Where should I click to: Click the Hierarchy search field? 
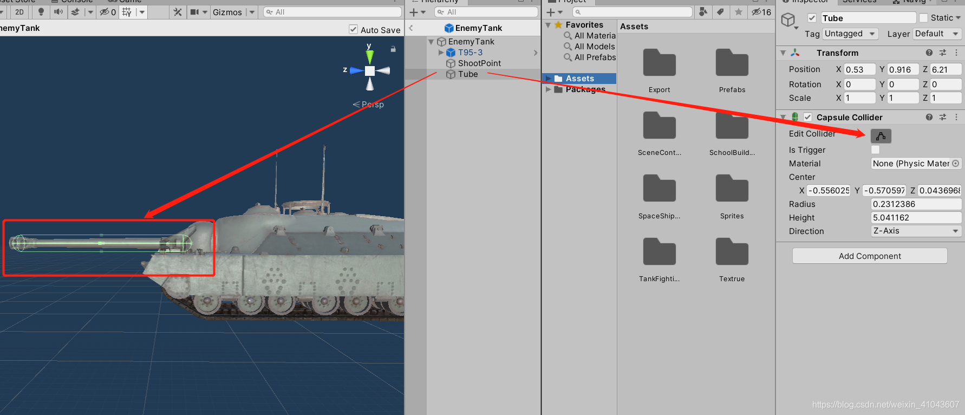click(486, 12)
